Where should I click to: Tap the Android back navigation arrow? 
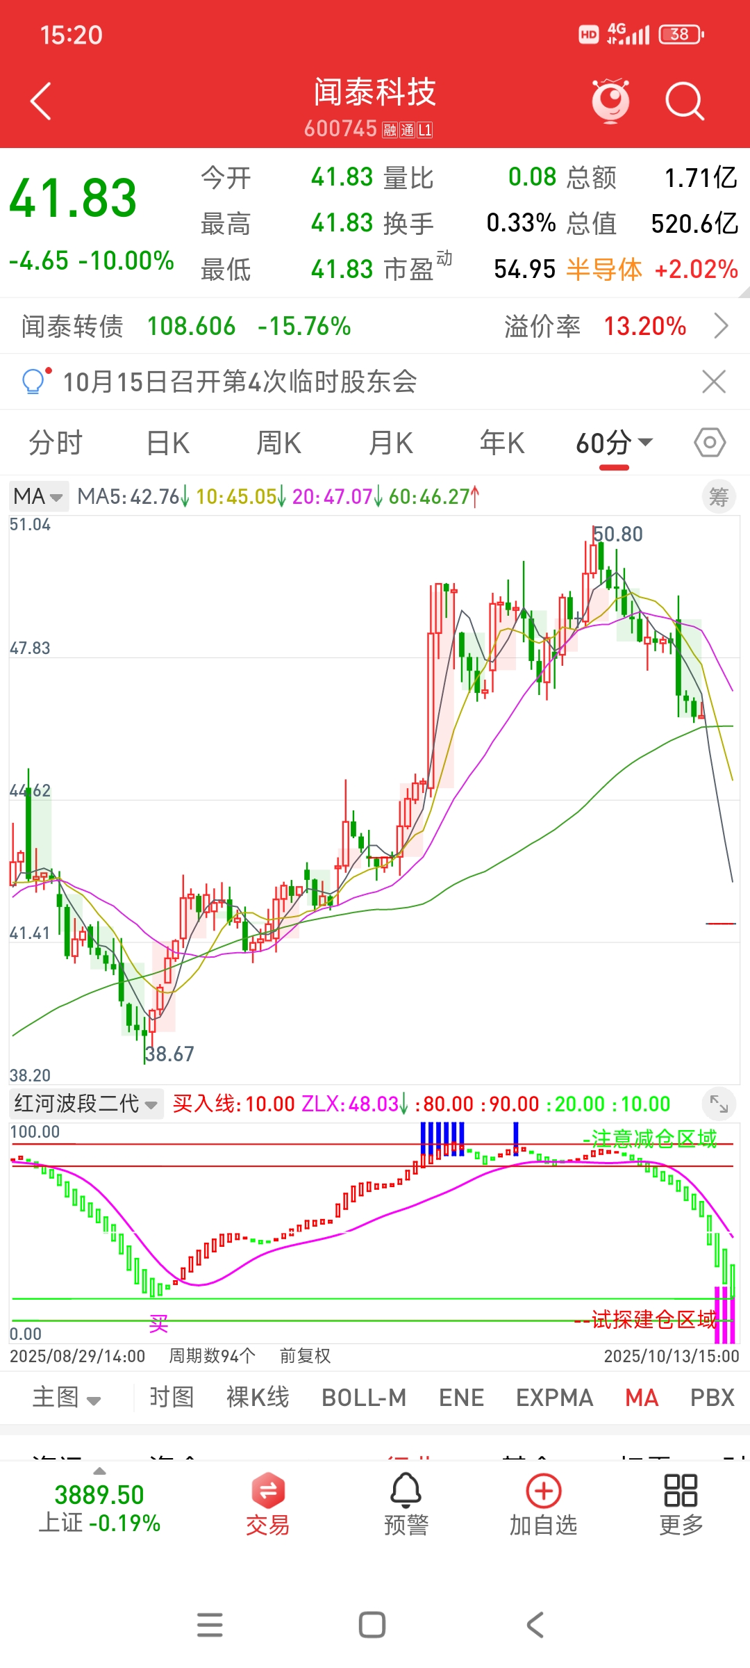(535, 1625)
